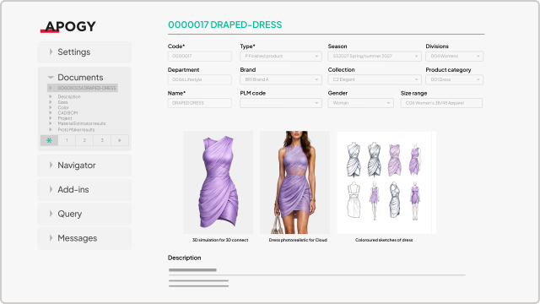
Task: Click the 0000017 DRAPED-DRESS title
Action: click(x=225, y=24)
